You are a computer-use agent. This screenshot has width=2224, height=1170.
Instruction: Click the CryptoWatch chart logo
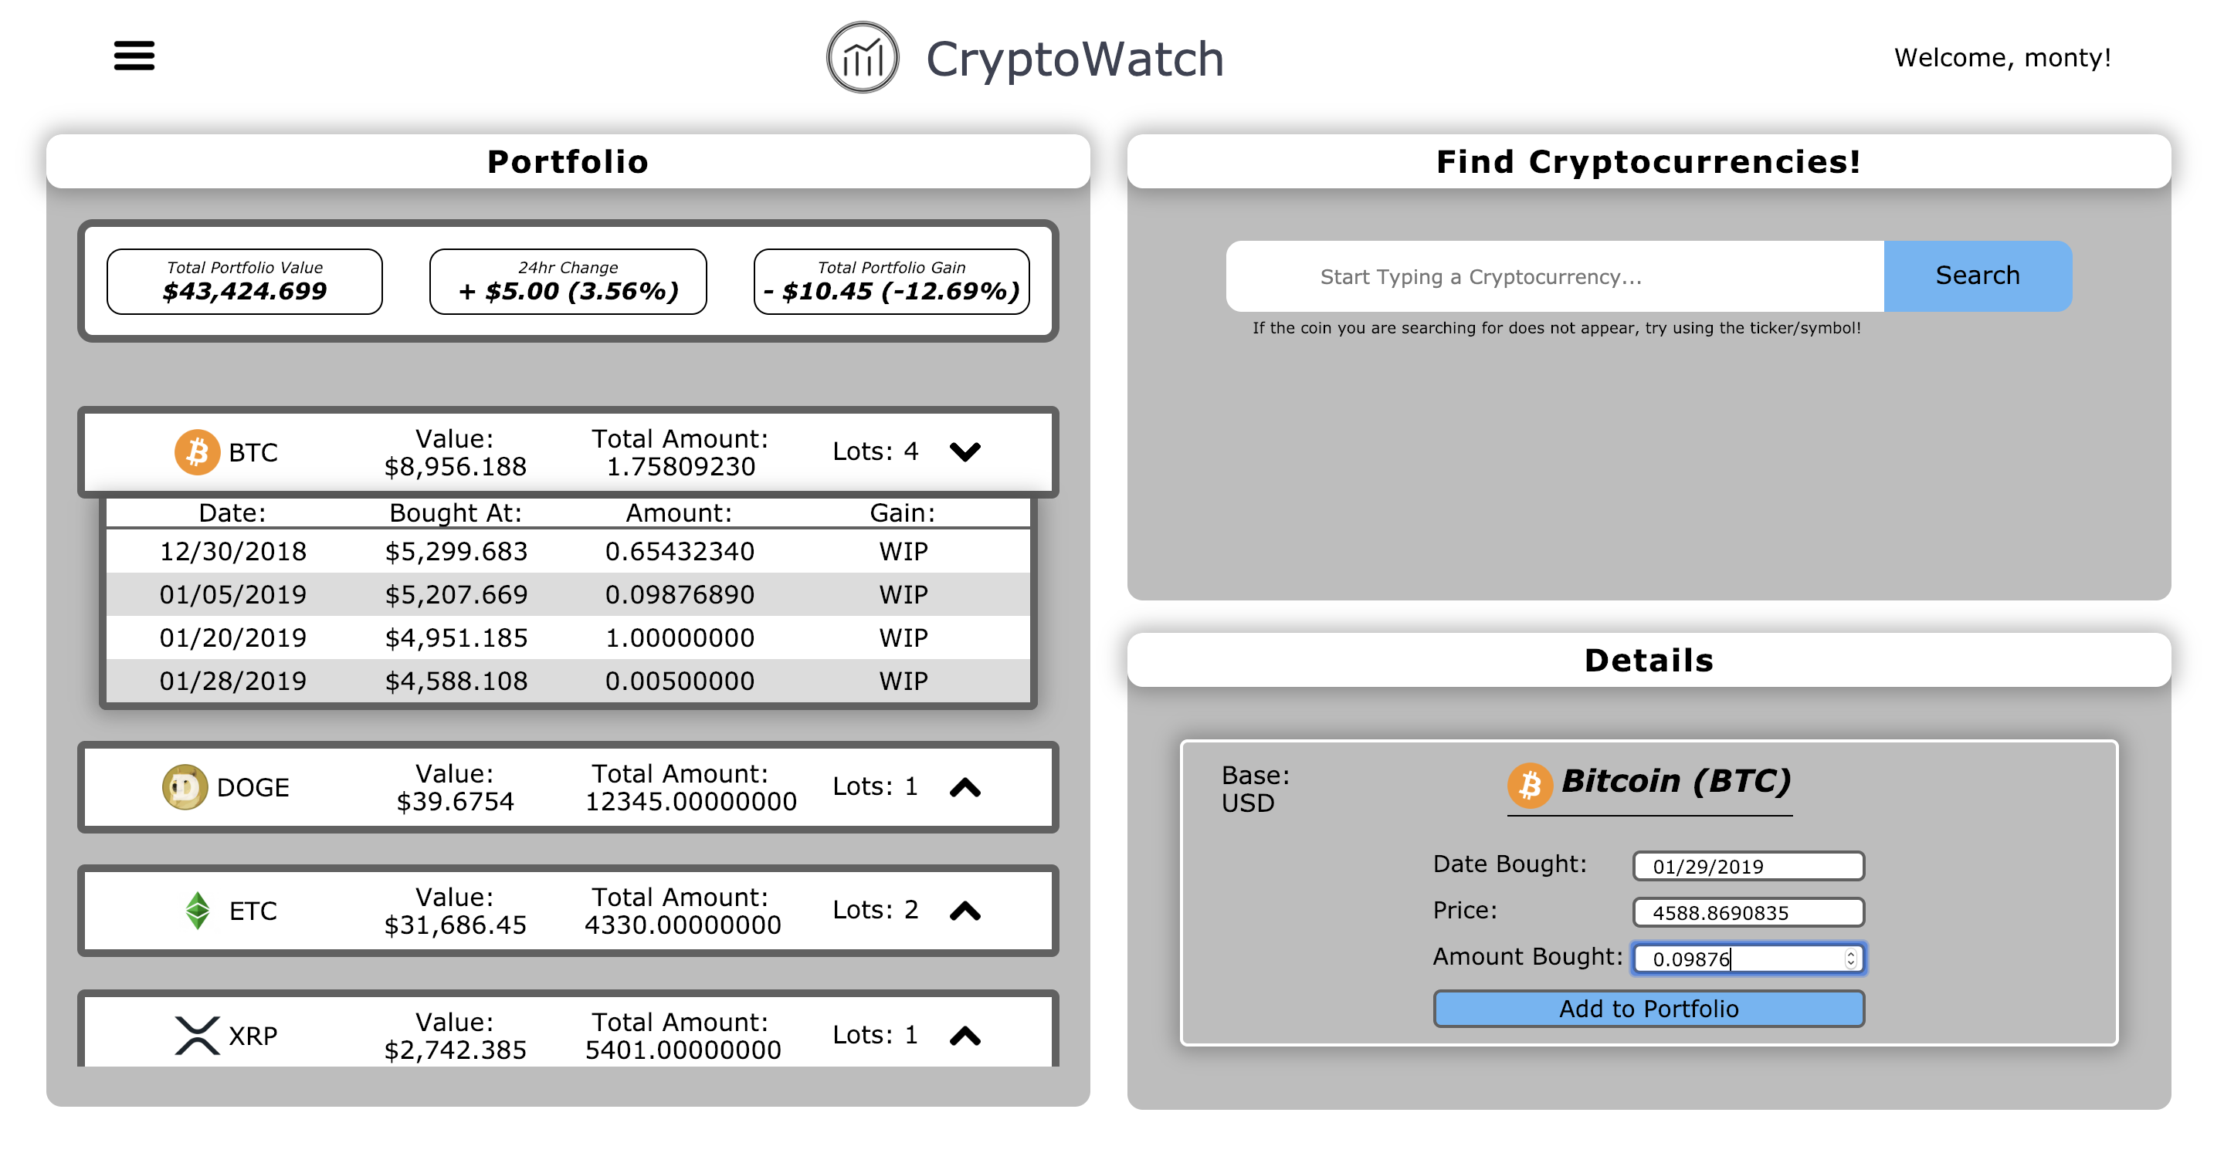862,58
